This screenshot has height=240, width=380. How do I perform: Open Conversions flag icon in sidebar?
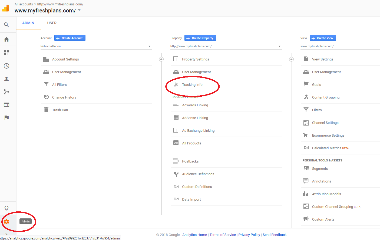[x=6, y=118]
